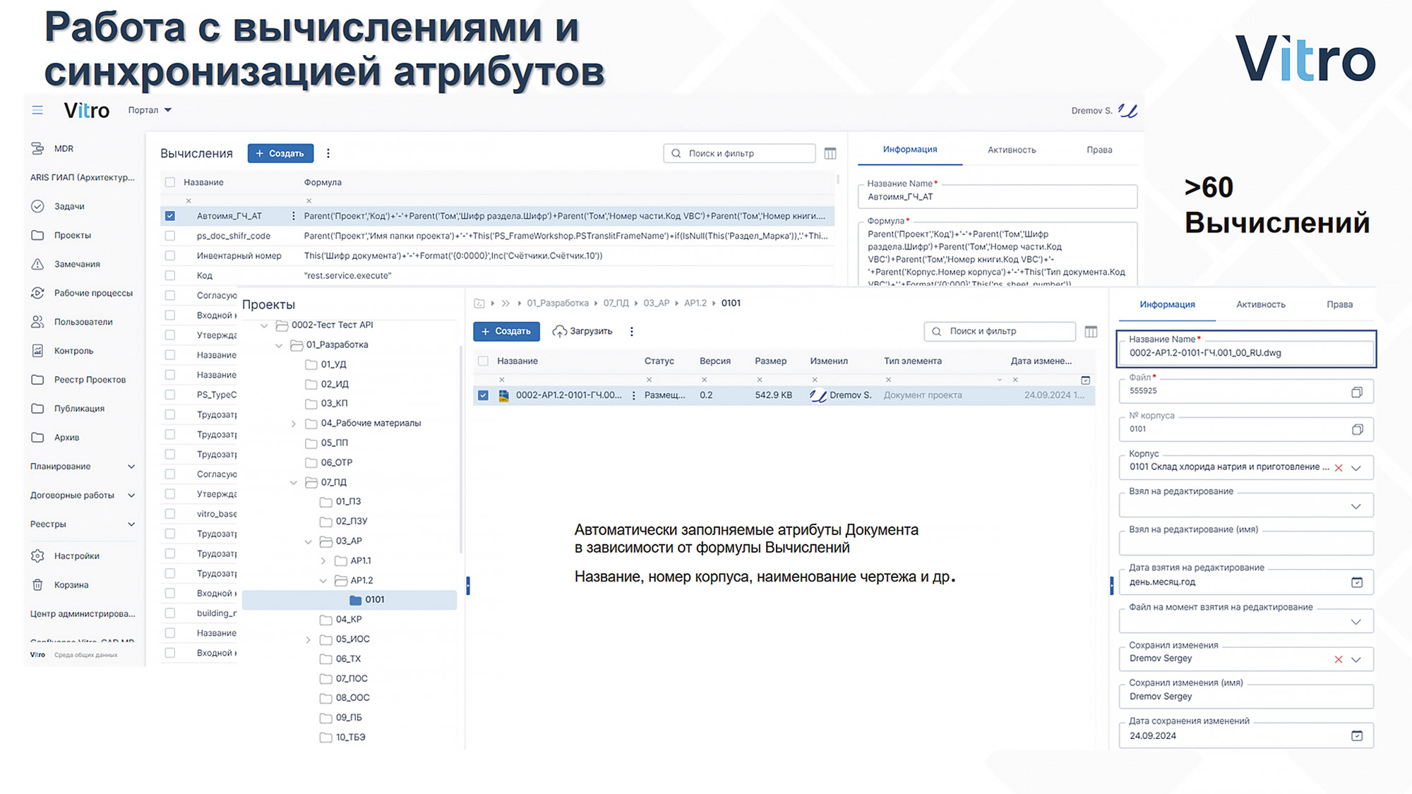Screen dimensions: 1412x794
Task: Uncheck the 0002-АР1.2-0101 document checkbox
Action: (483, 395)
